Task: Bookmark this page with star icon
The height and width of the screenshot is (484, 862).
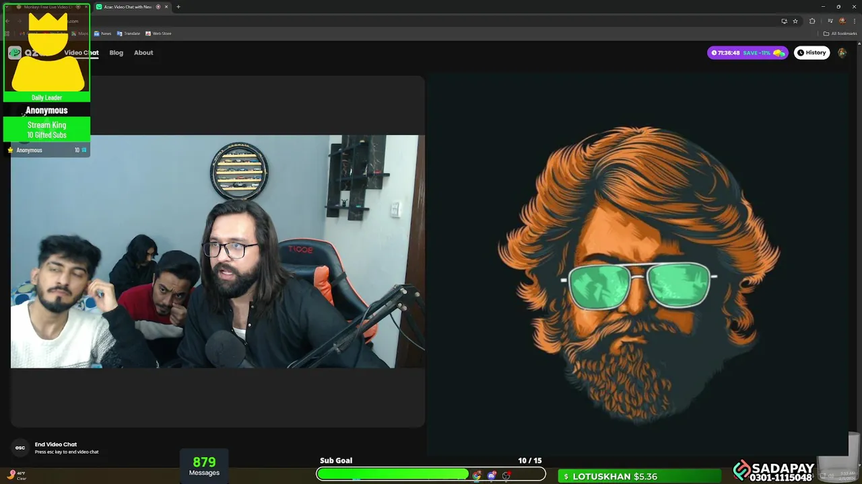Action: pos(795,21)
